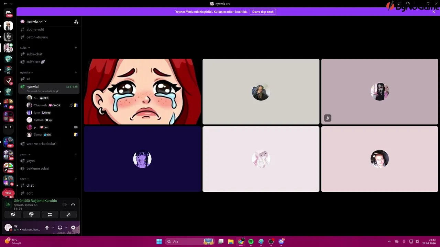Add a channel to the subs category
Image resolution: width=440 pixels, height=247 pixels.
point(76,48)
